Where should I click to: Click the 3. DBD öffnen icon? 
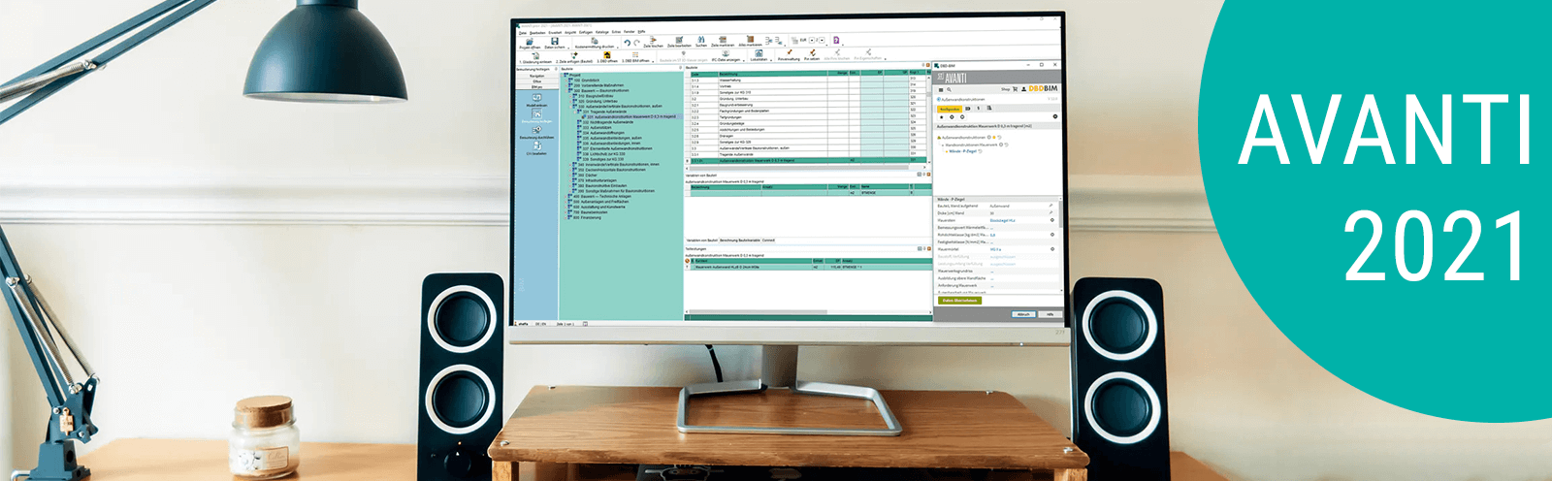[607, 56]
